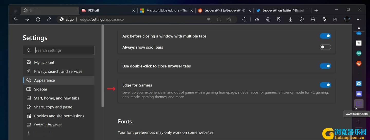Click the zoom magnifier in address bar

[209, 19]
